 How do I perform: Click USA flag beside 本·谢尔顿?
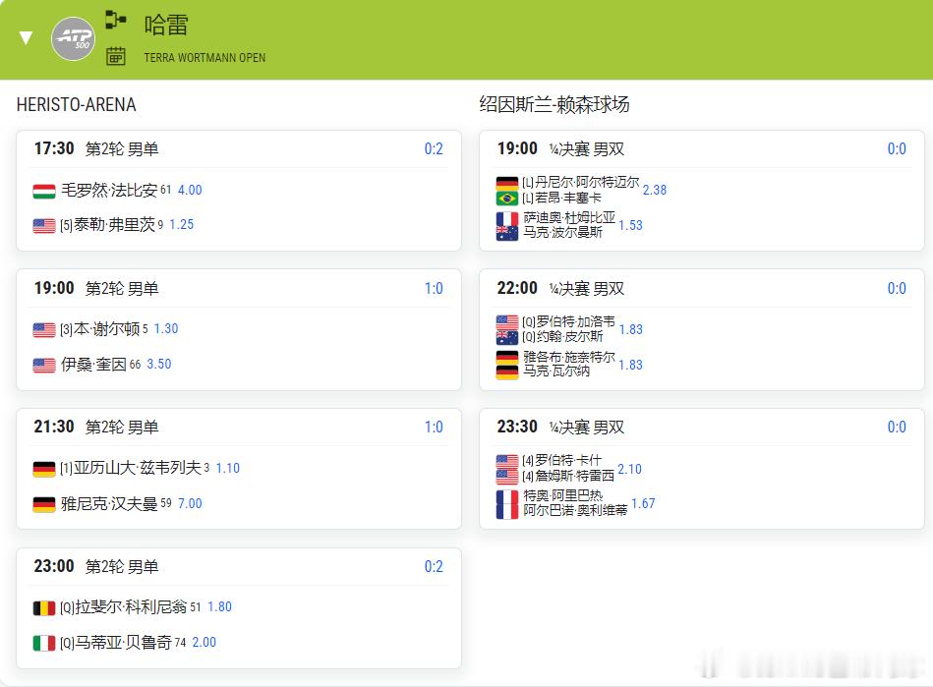[44, 329]
